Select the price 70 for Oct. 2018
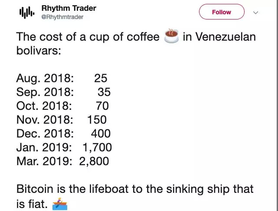The width and height of the screenshot is (278, 211). 102,106
